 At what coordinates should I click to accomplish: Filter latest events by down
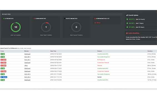pyautogui.click(x=21, y=48)
